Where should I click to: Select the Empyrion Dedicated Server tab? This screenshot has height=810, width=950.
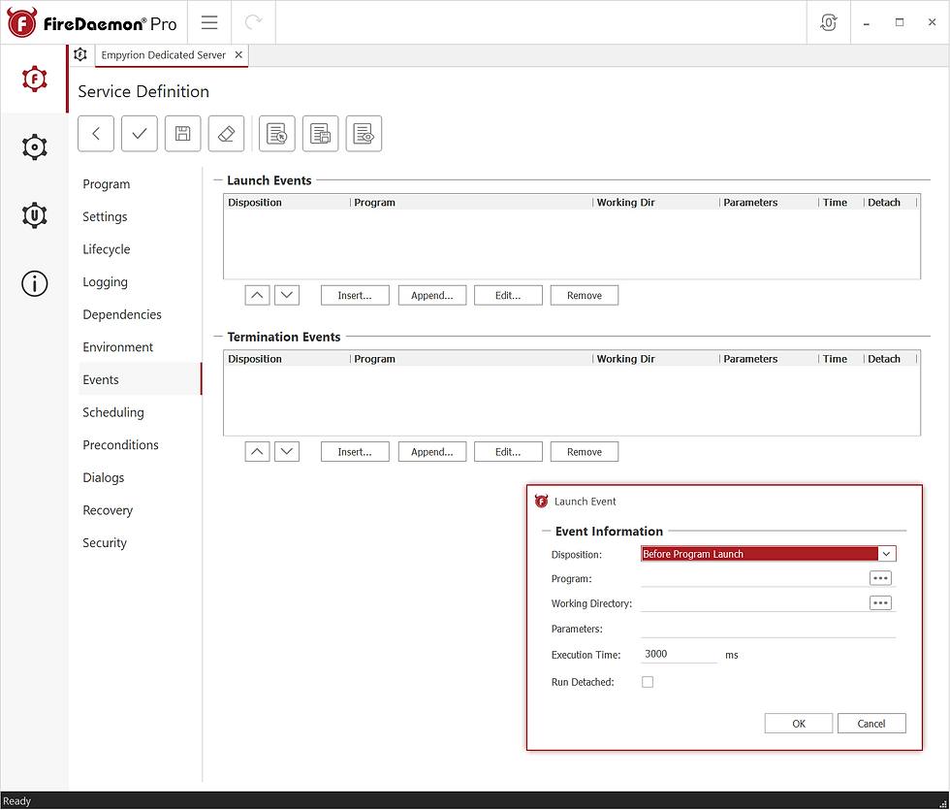coord(165,55)
